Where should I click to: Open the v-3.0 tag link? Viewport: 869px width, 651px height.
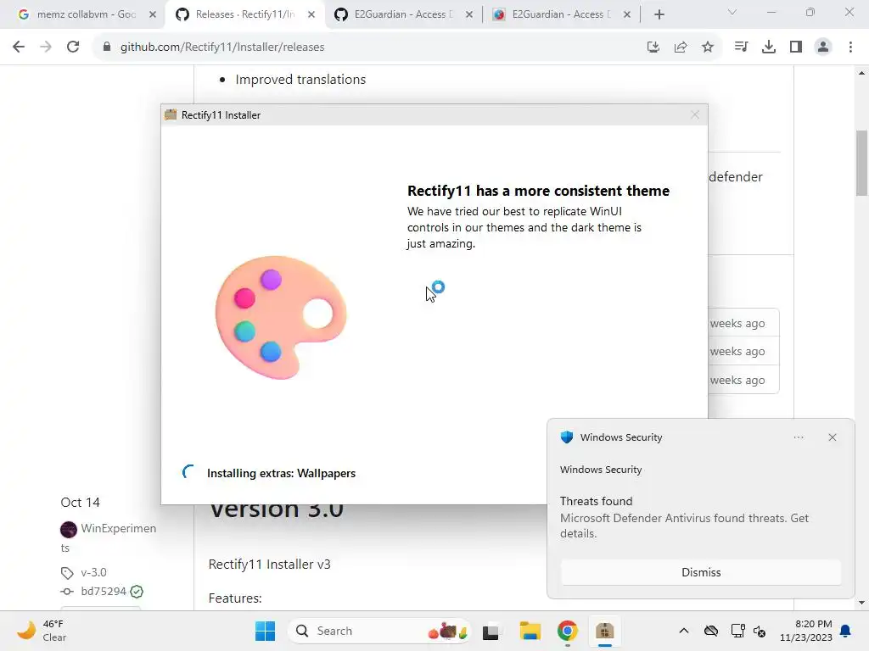pos(93,572)
